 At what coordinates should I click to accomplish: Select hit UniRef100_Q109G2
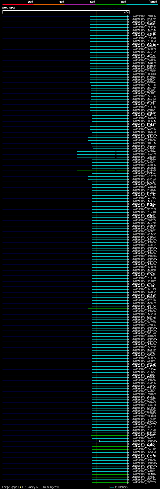tap(143, 71)
